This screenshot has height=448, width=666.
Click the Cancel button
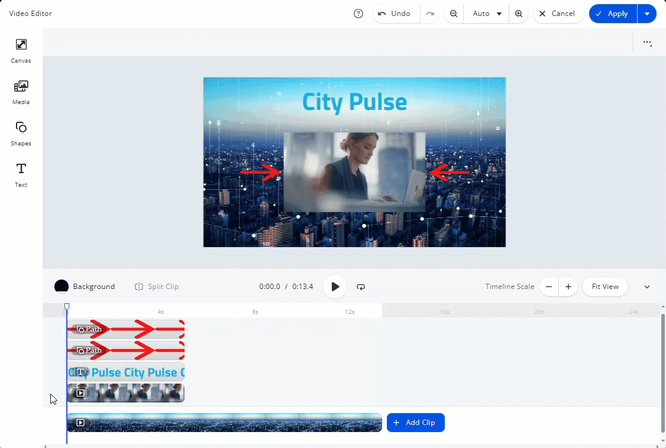(x=557, y=14)
